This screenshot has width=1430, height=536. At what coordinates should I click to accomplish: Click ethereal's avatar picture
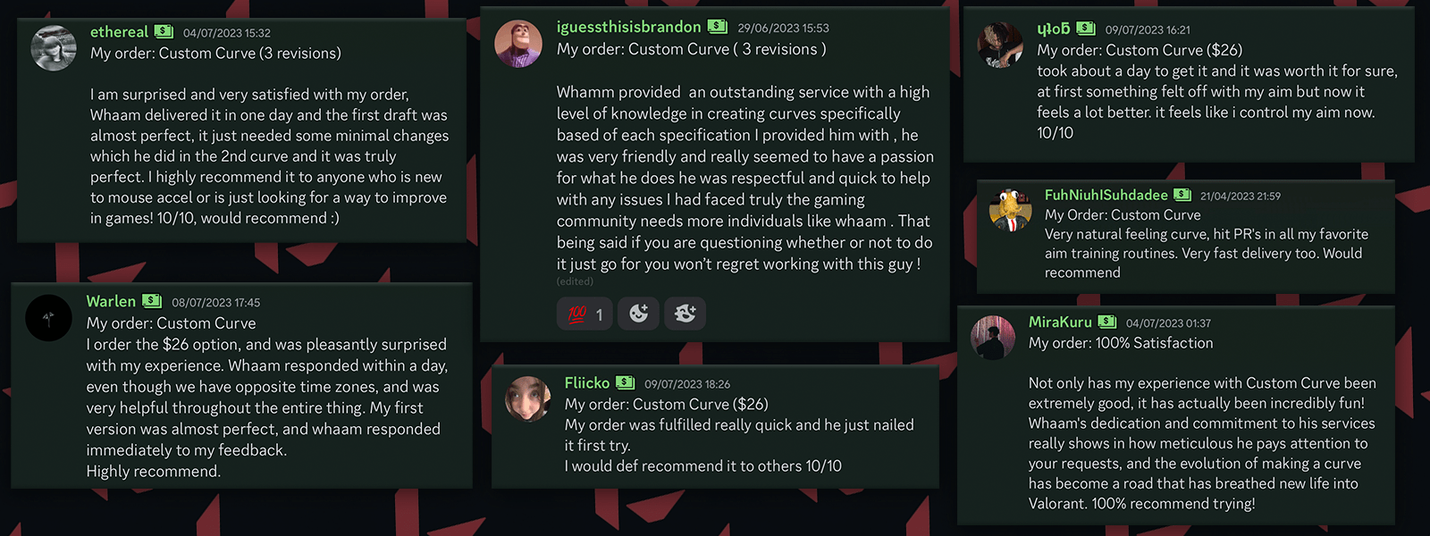(54, 48)
